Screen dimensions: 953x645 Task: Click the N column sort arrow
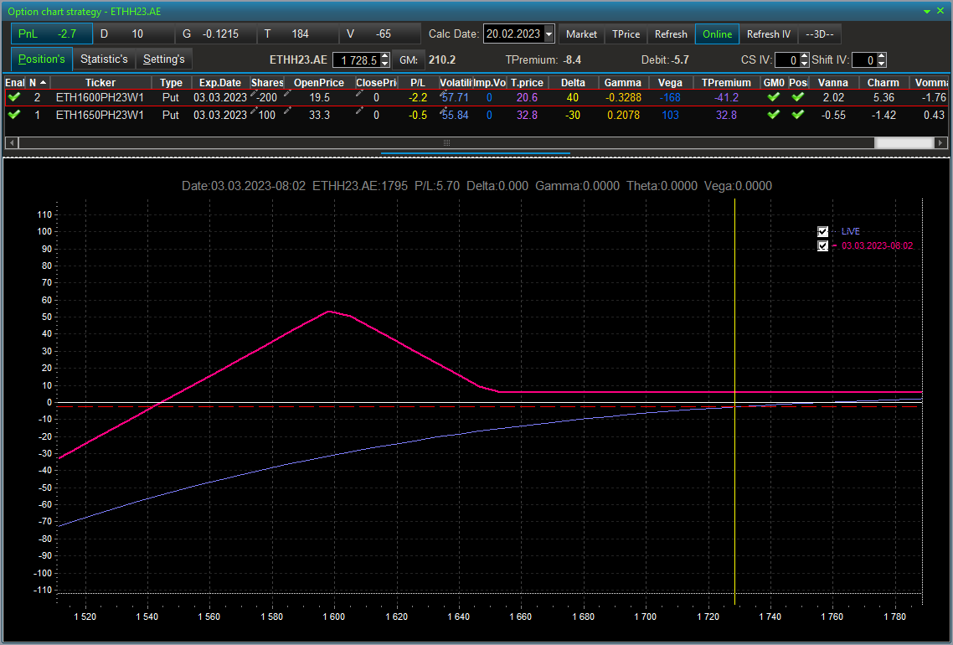click(43, 83)
